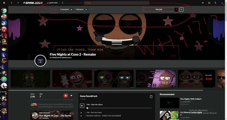Open the kadaS follower link

(50, 104)
